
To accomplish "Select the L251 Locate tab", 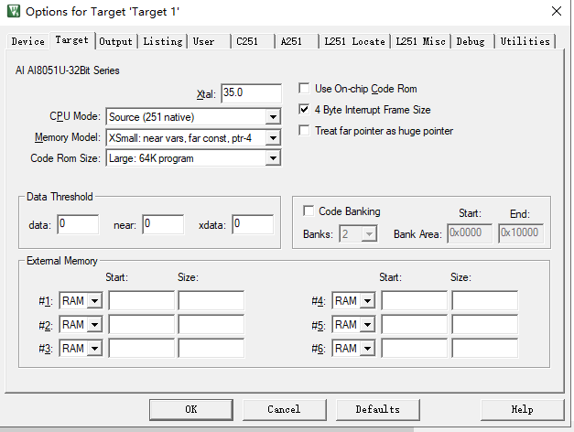I will coord(354,41).
